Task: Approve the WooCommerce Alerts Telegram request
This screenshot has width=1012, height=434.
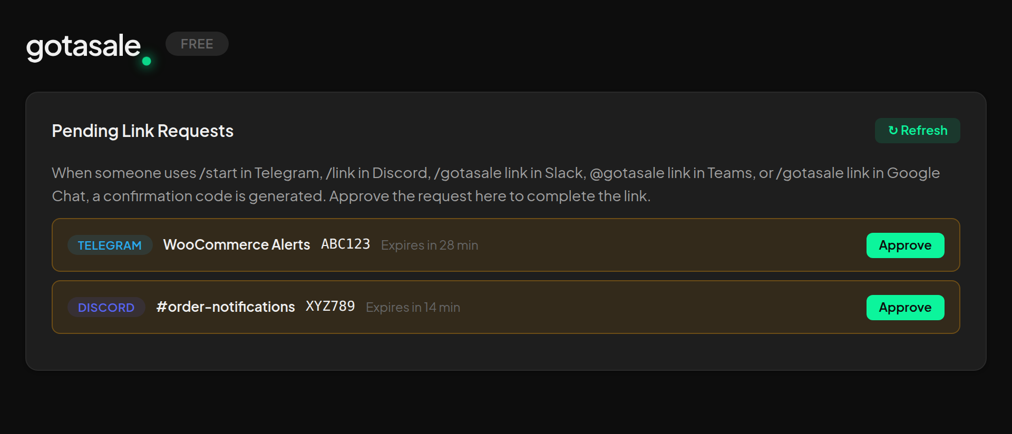Action: pyautogui.click(x=905, y=245)
